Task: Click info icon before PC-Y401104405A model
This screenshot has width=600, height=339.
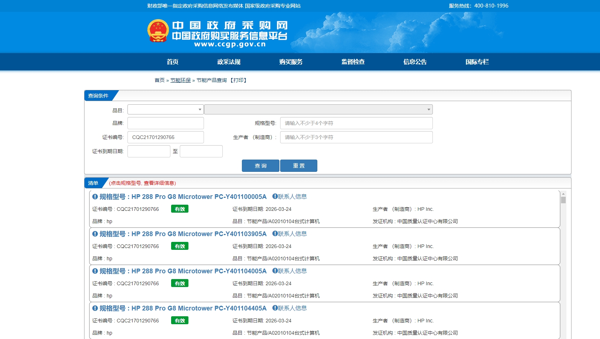Action: click(x=95, y=308)
